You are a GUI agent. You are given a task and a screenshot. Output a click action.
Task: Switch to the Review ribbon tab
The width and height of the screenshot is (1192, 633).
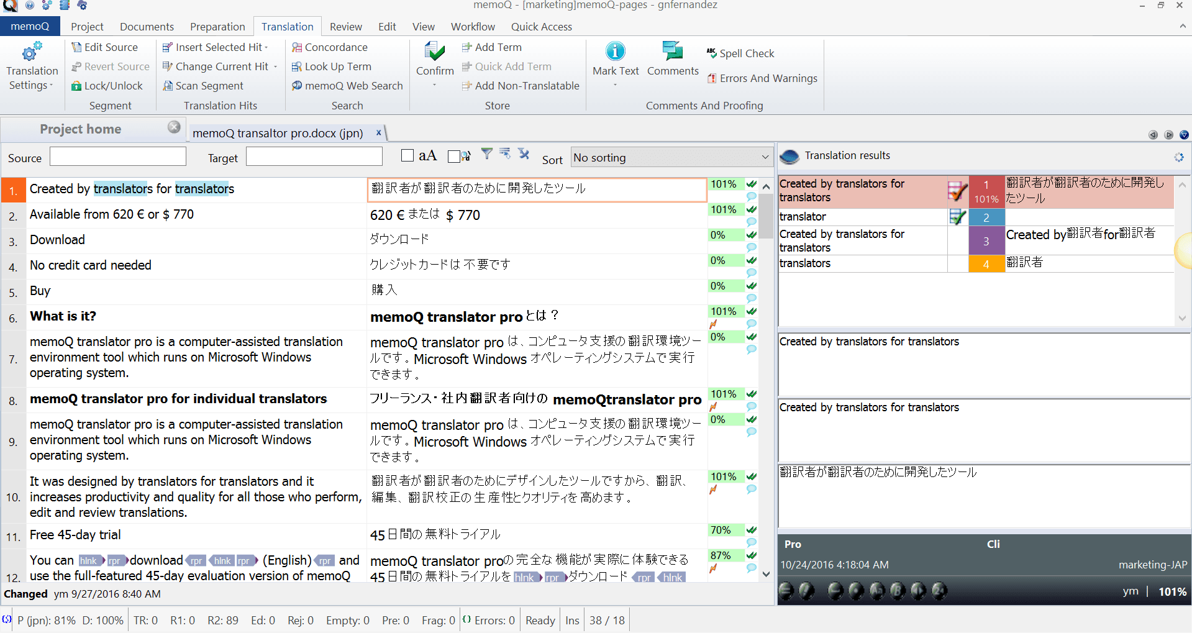point(345,27)
